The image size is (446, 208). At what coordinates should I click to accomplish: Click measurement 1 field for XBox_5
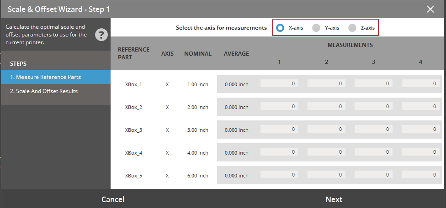pos(280,175)
